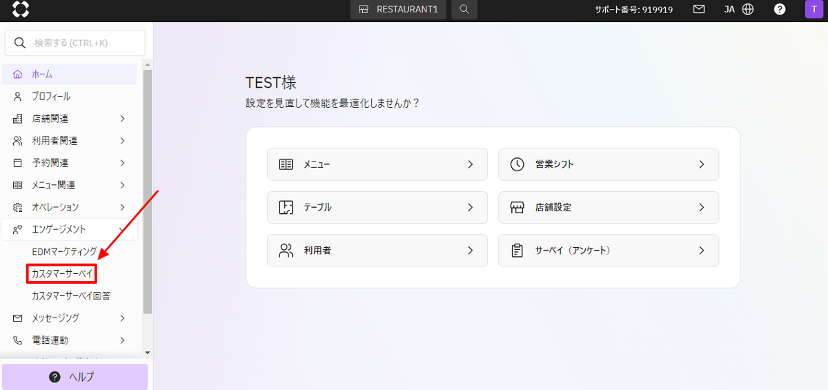Click the purple ヘルプ button

pos(75,377)
